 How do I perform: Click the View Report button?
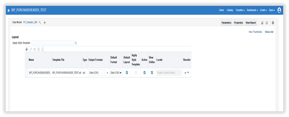pos(251,23)
